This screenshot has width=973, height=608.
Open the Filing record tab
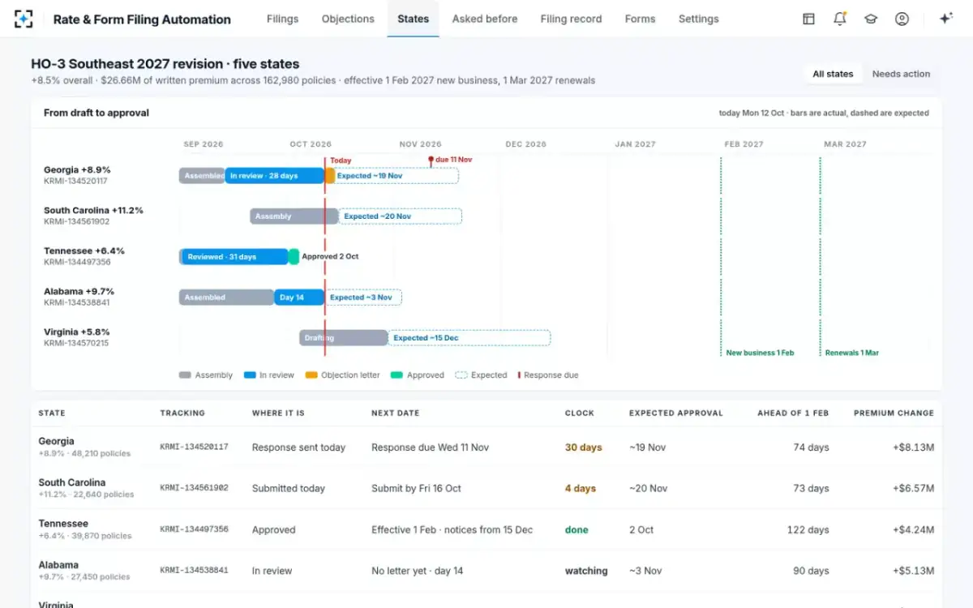pos(571,19)
